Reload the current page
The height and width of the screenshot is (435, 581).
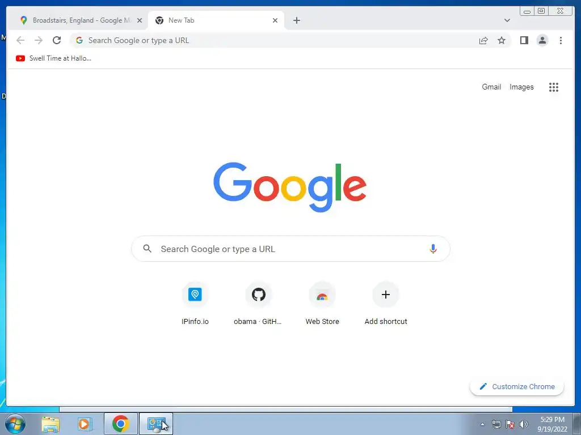[x=57, y=40]
